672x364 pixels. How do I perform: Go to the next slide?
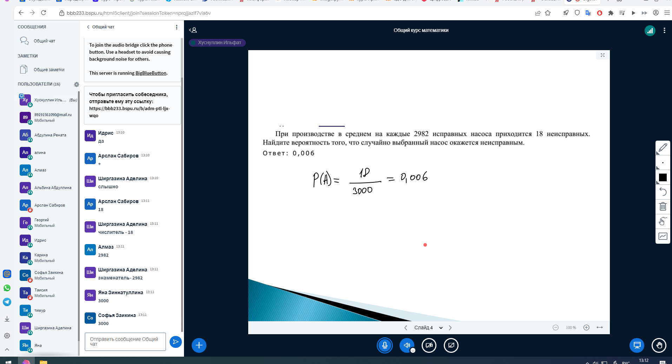(450, 328)
